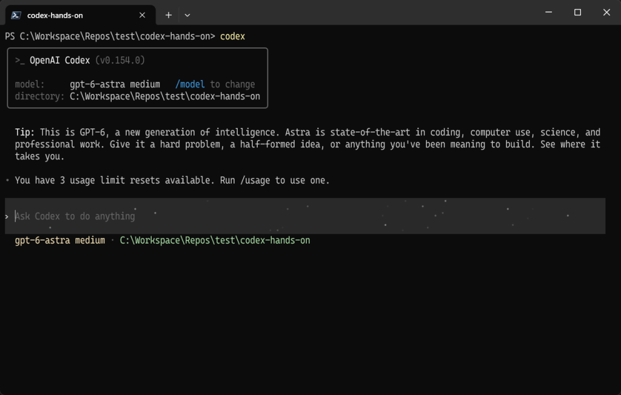Click the green workspace path in status line
621x395 pixels.
coord(215,241)
